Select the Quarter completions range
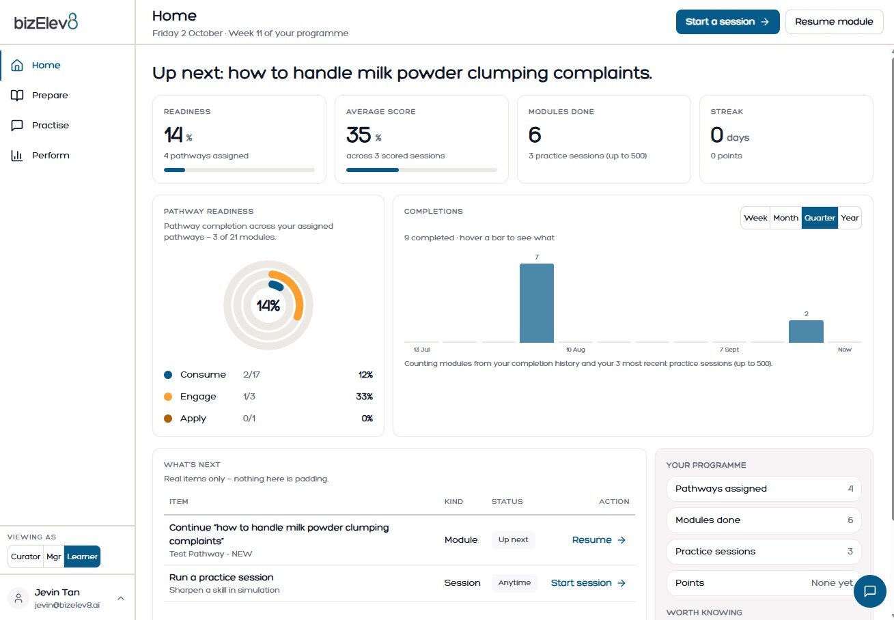Image resolution: width=894 pixels, height=620 pixels. coord(820,218)
